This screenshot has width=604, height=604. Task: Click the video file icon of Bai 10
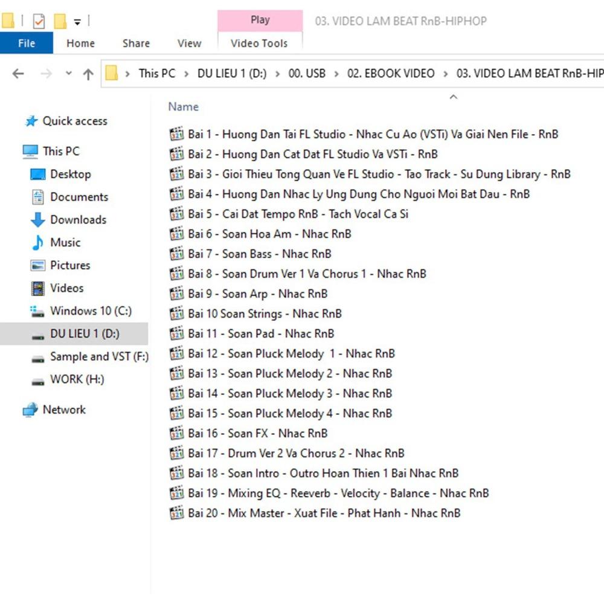177,313
